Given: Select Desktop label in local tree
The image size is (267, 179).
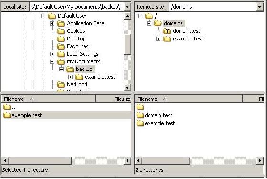Looking at the screenshot, I should (76, 39).
